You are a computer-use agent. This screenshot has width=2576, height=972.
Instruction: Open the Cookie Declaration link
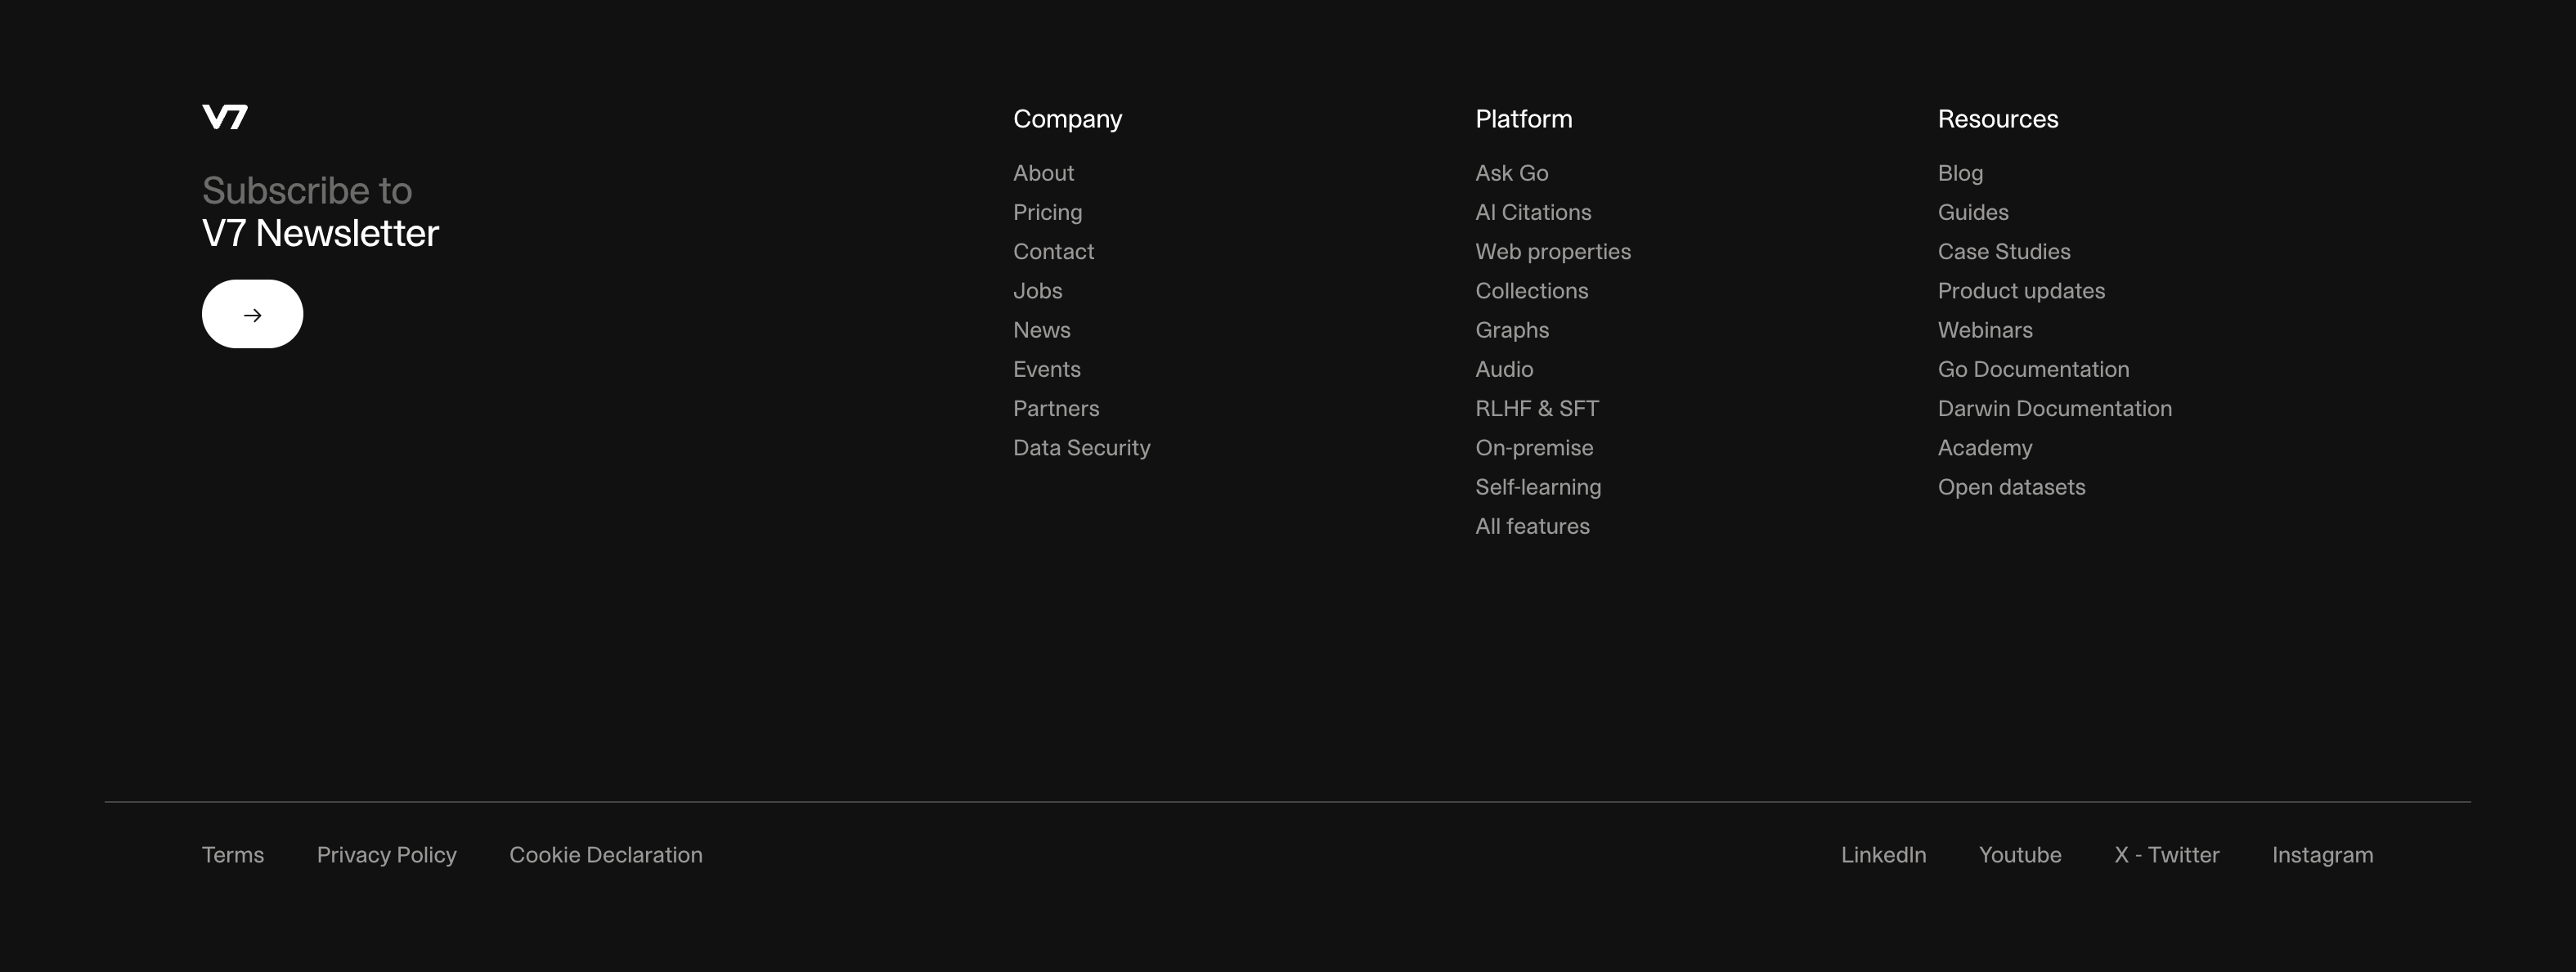[605, 855]
